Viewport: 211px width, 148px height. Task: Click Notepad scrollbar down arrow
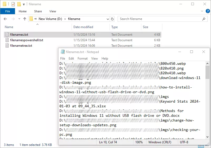point(207,137)
